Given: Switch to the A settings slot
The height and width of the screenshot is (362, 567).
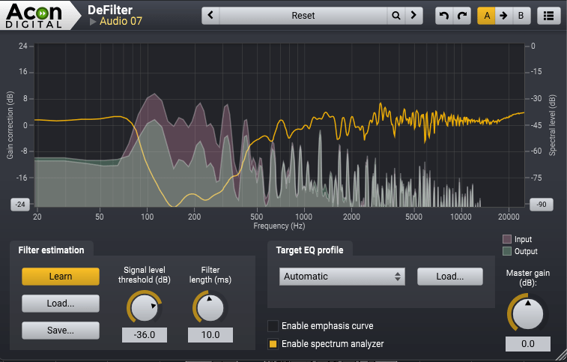Looking at the screenshot, I should click(x=486, y=16).
